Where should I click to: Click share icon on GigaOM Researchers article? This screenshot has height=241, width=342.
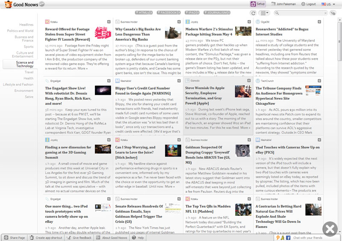[319, 21]
